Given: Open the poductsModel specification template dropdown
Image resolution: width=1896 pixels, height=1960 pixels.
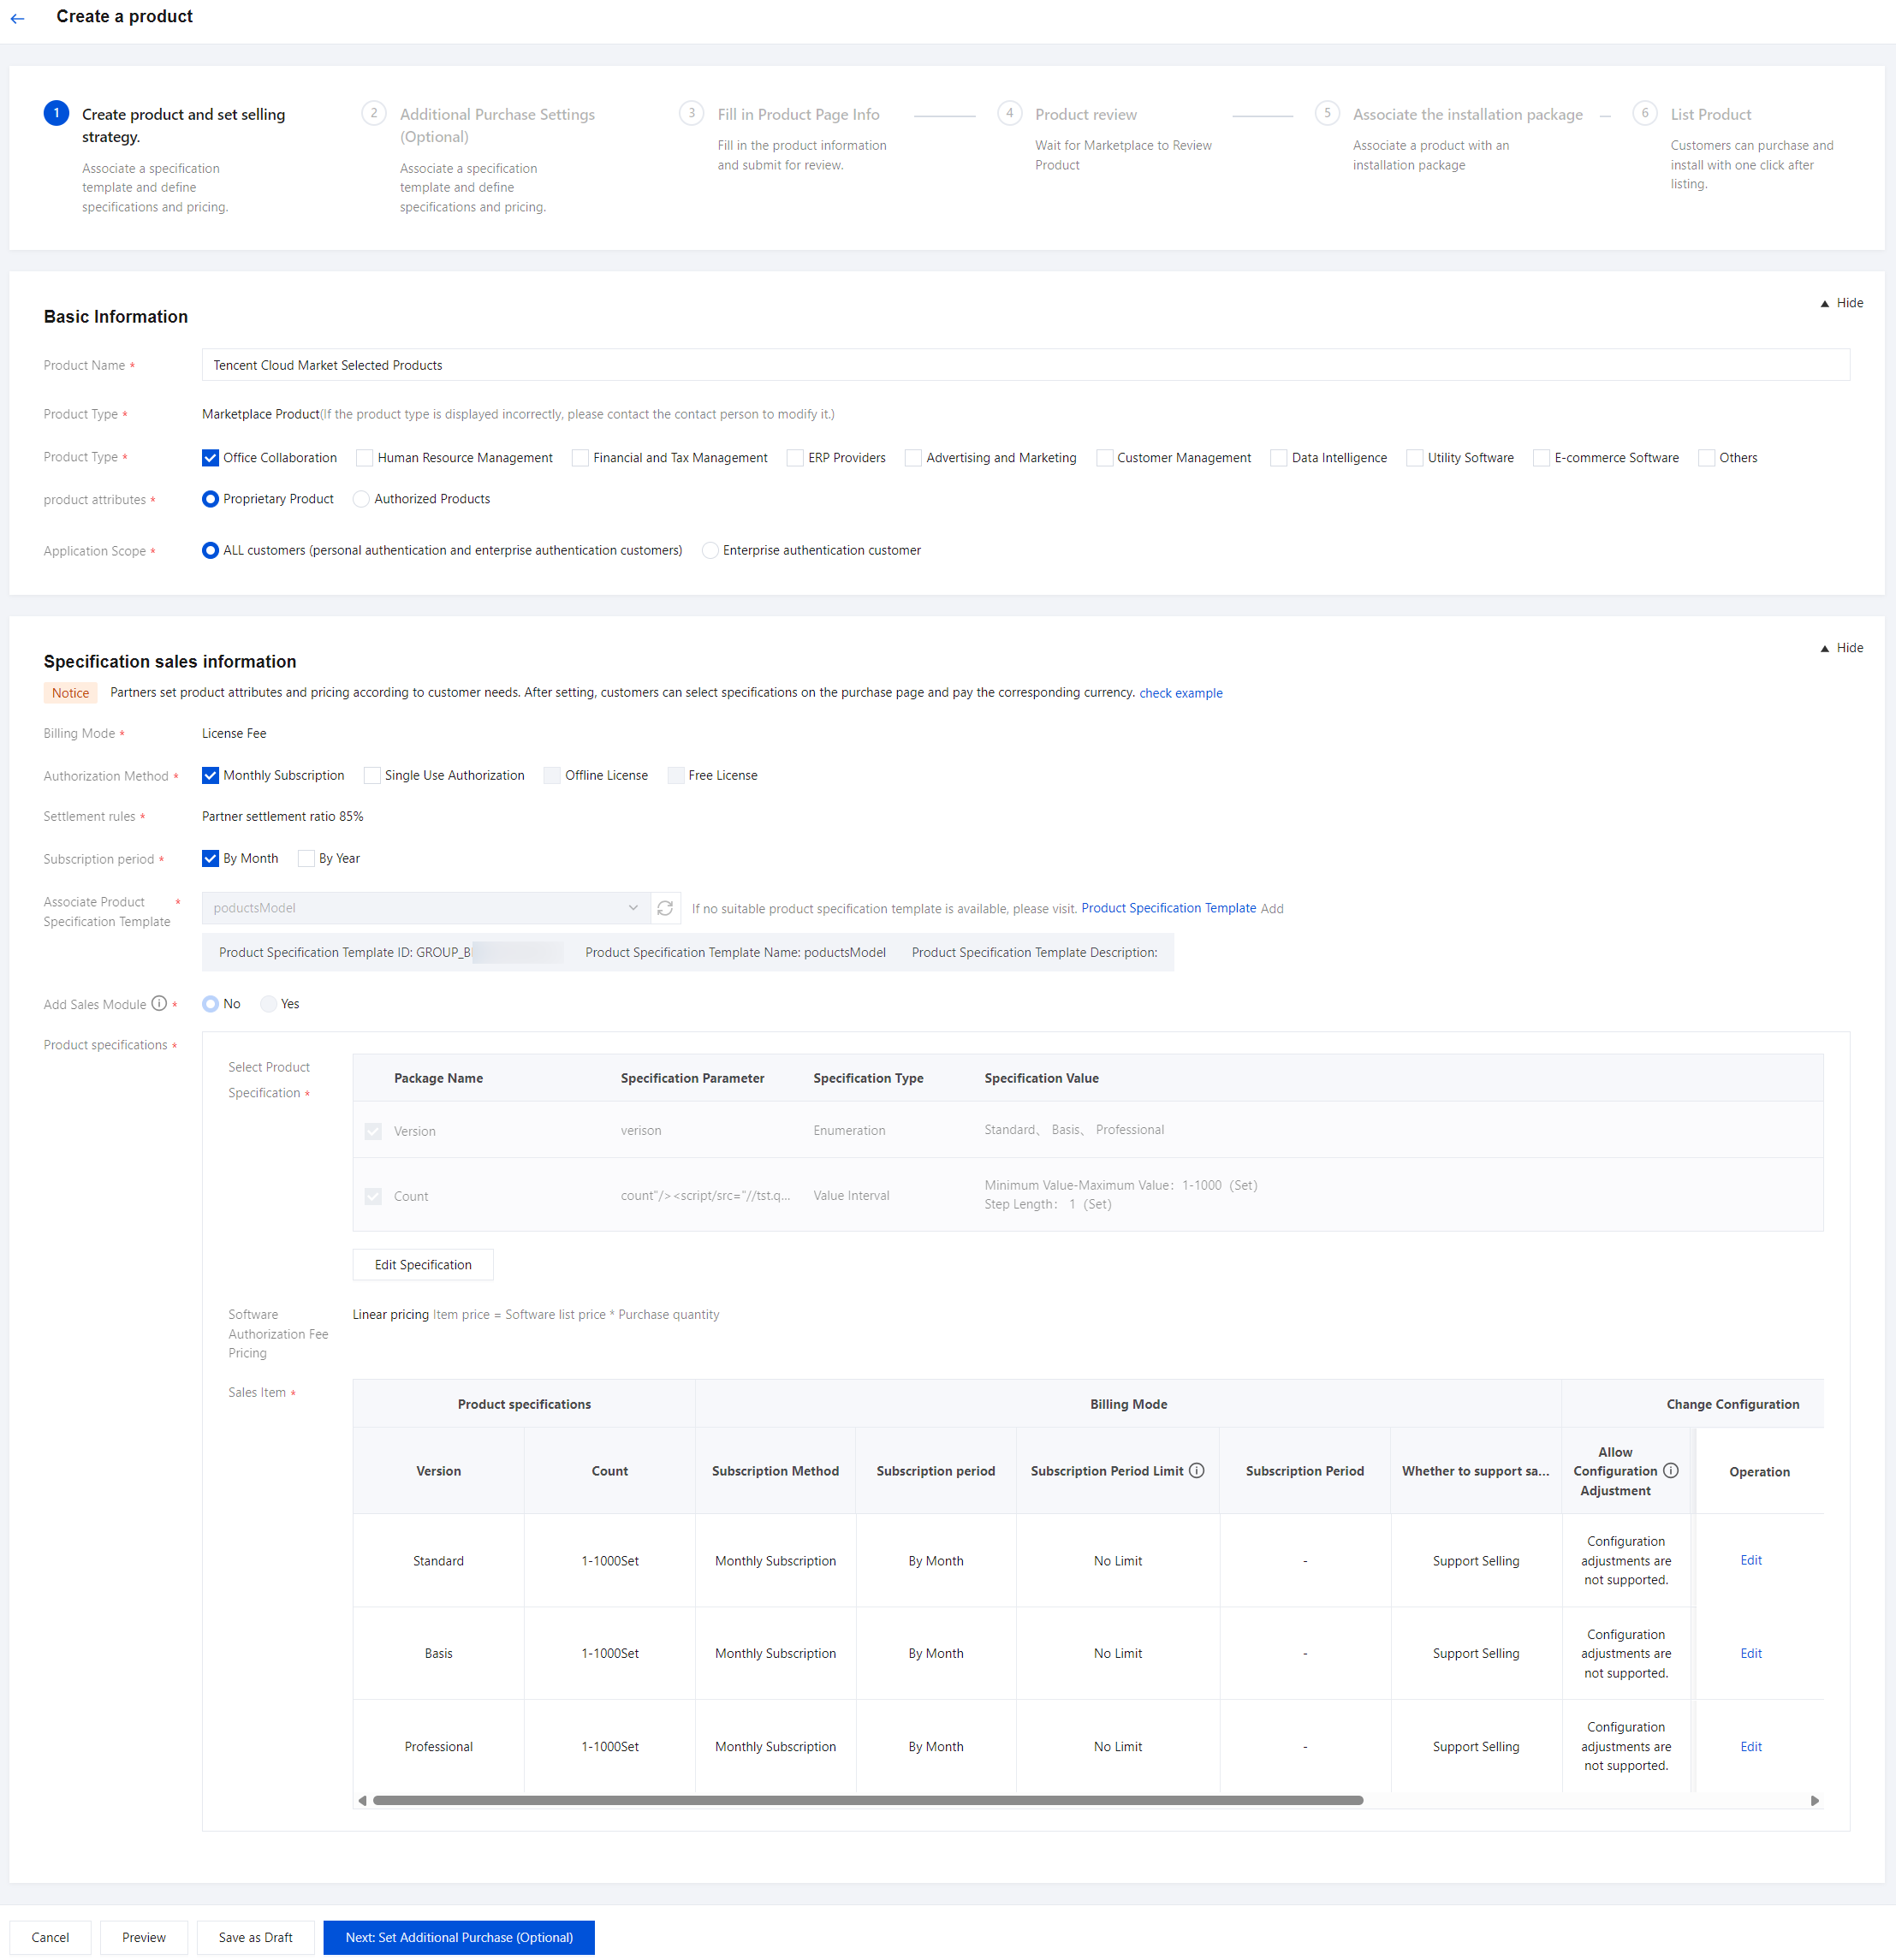Looking at the screenshot, I should tap(425, 908).
